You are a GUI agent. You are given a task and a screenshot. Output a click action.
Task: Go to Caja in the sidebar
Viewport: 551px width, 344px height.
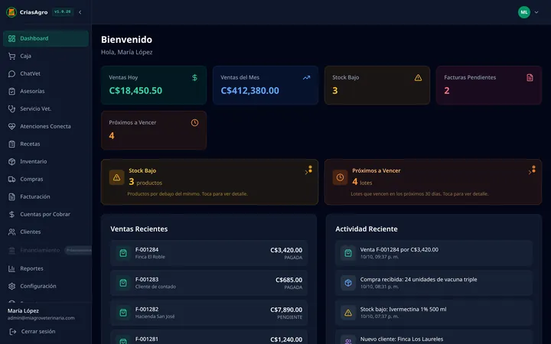click(46, 56)
